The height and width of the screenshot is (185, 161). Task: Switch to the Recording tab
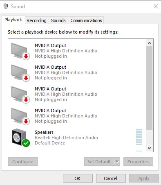click(36, 20)
